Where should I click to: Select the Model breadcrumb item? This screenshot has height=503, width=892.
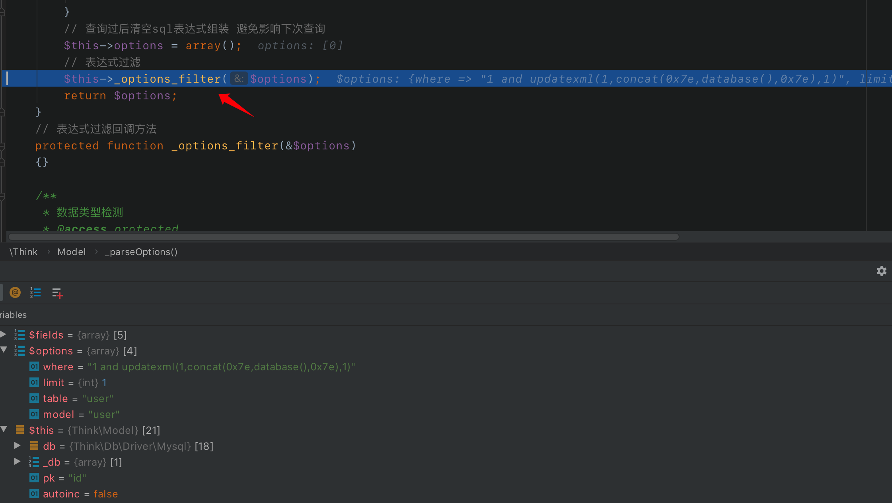(72, 252)
